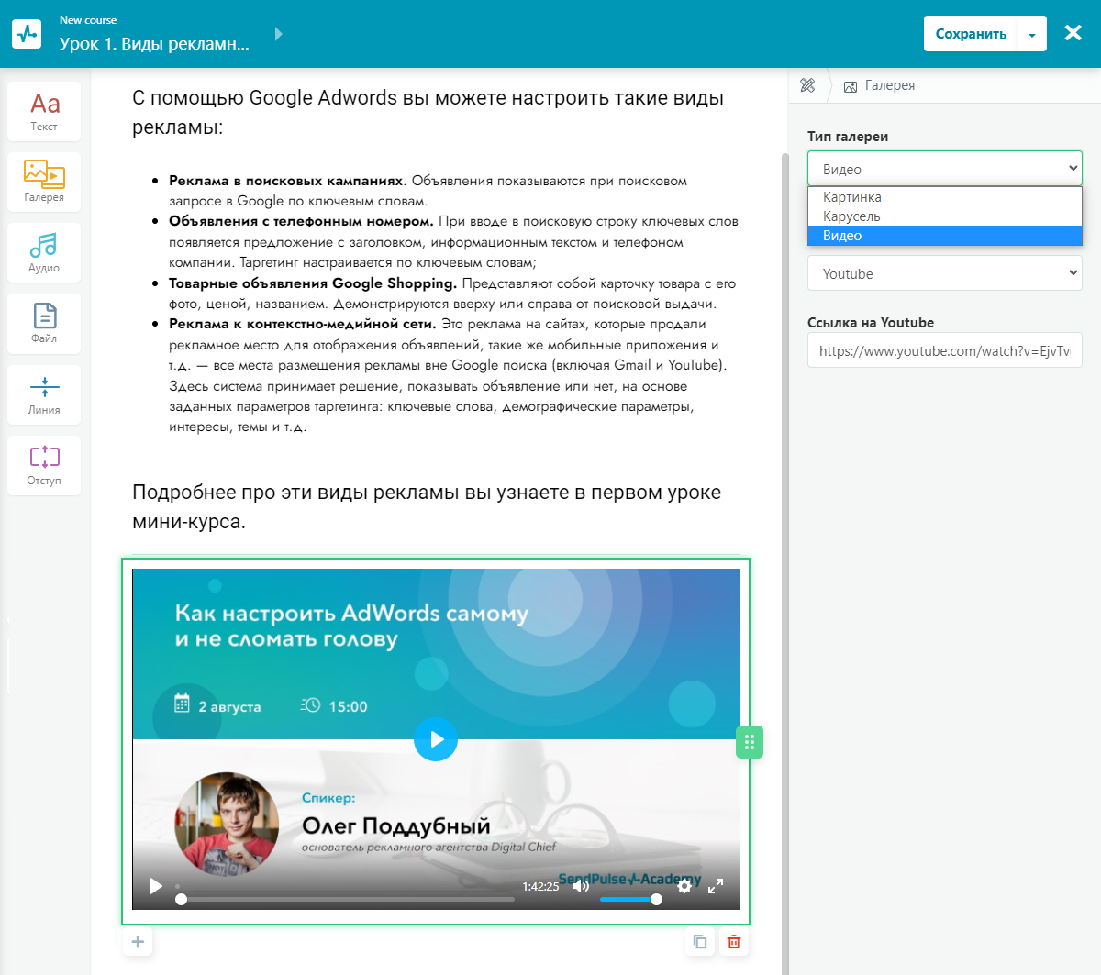The image size is (1101, 975).
Task: Click the lesson title Урок 1. Виды рекламн...
Action: 154,43
